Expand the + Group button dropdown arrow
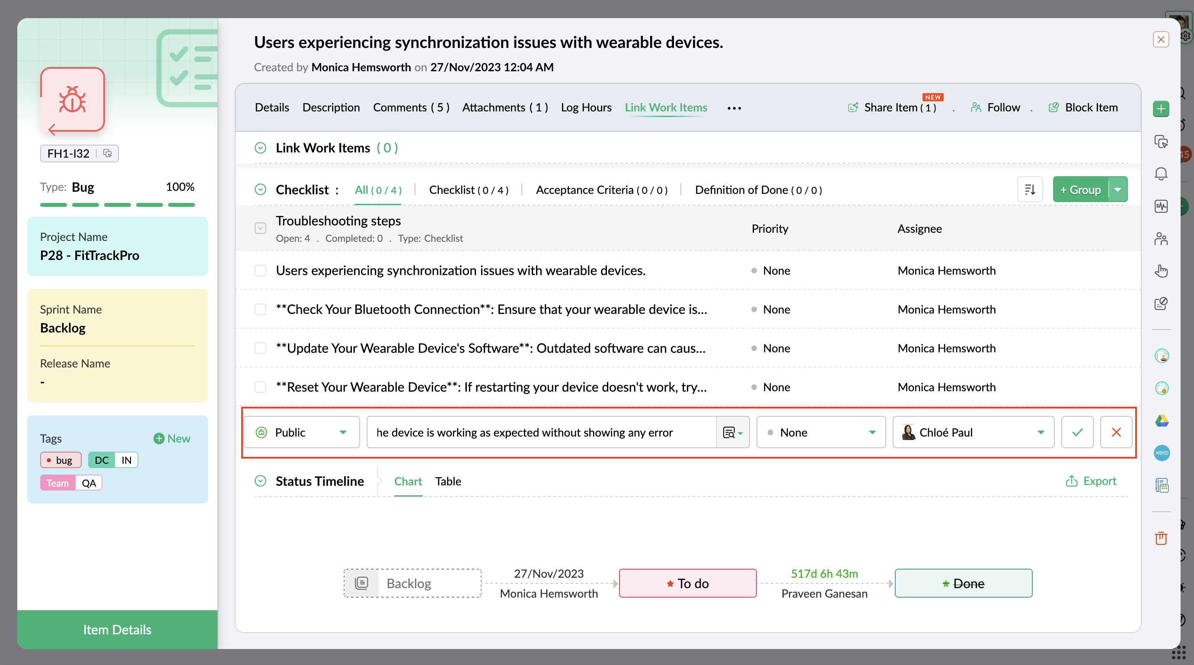The width and height of the screenshot is (1194, 665). (x=1117, y=190)
